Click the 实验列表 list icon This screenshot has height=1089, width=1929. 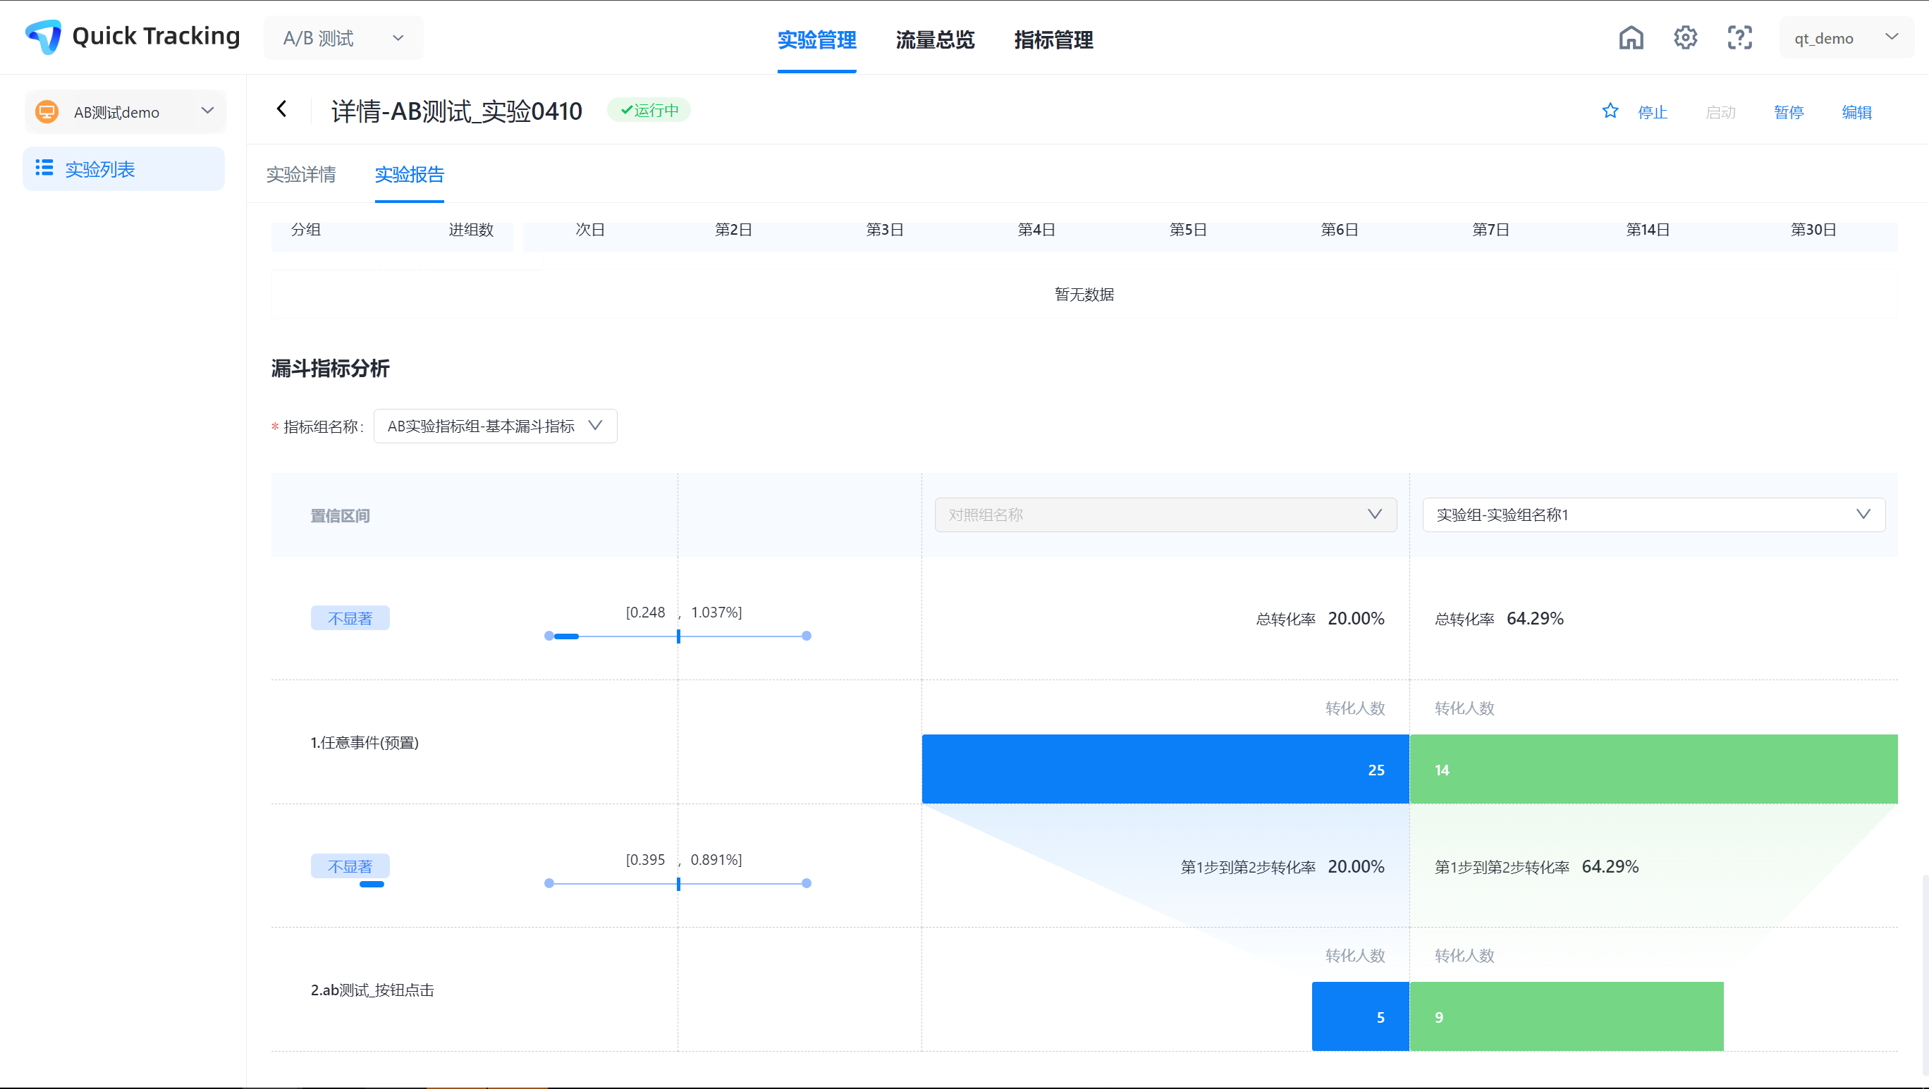(x=44, y=168)
